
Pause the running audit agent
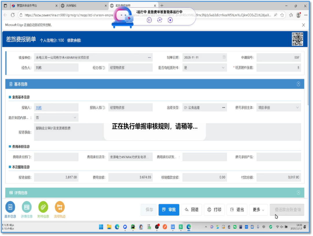(x=149, y=20)
